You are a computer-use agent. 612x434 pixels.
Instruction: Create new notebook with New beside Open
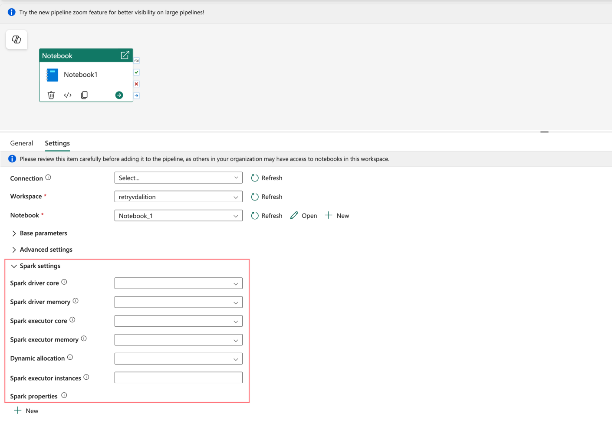[337, 216]
